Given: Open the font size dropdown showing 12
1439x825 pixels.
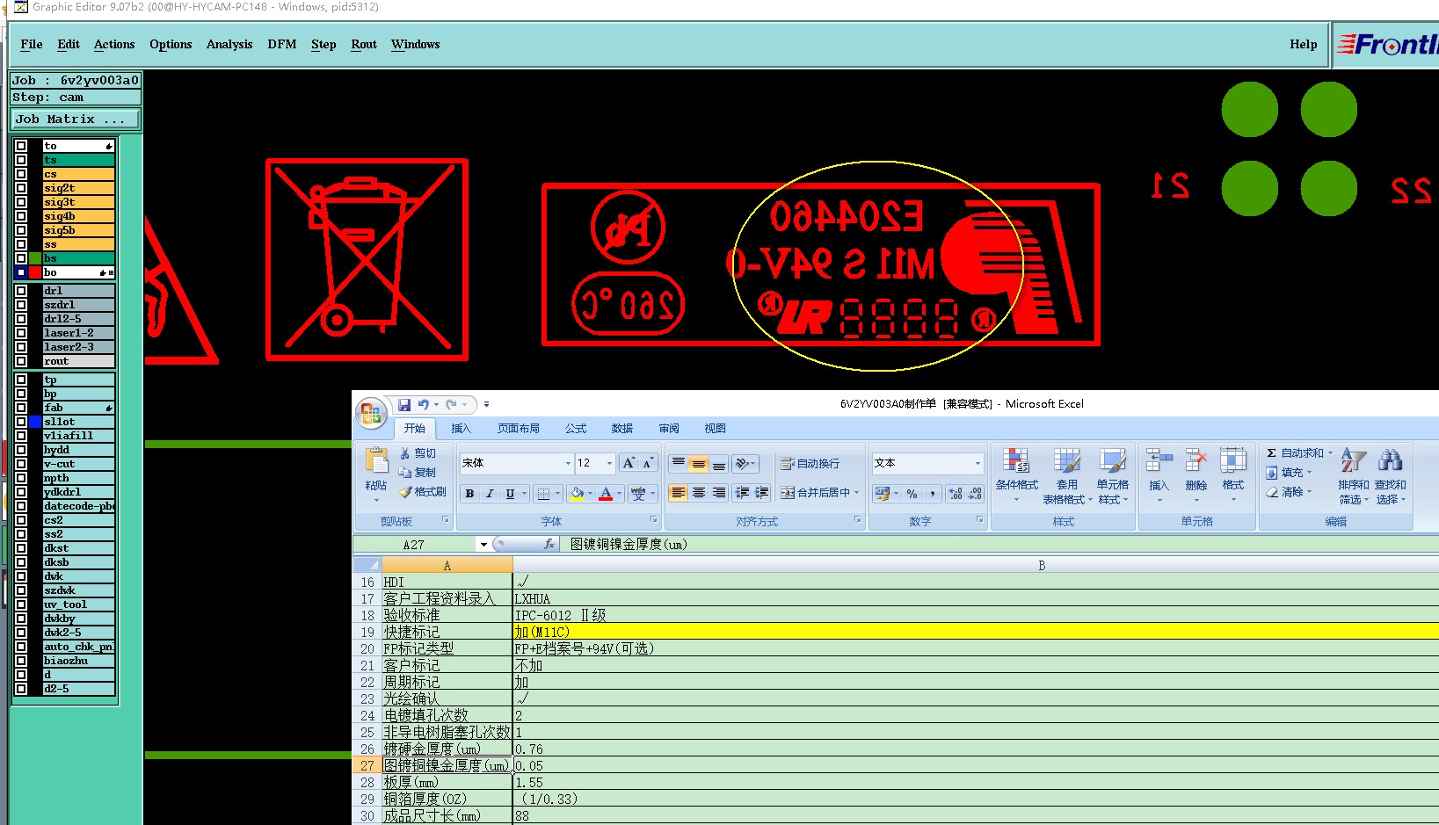Looking at the screenshot, I should pos(609,463).
